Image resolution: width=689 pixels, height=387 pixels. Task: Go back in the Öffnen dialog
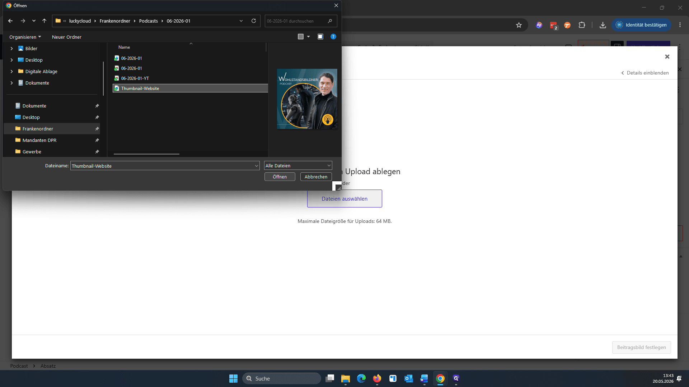10,21
